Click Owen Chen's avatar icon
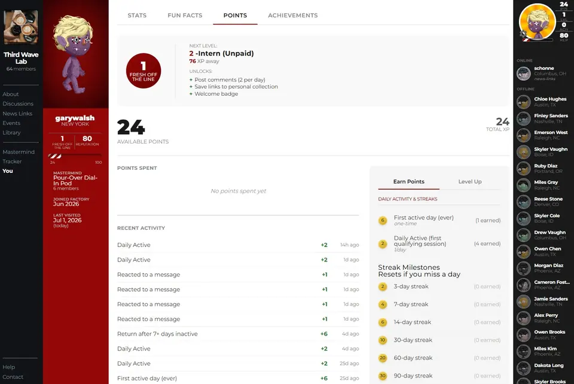Screen dimensions: 574x384 click(524, 252)
